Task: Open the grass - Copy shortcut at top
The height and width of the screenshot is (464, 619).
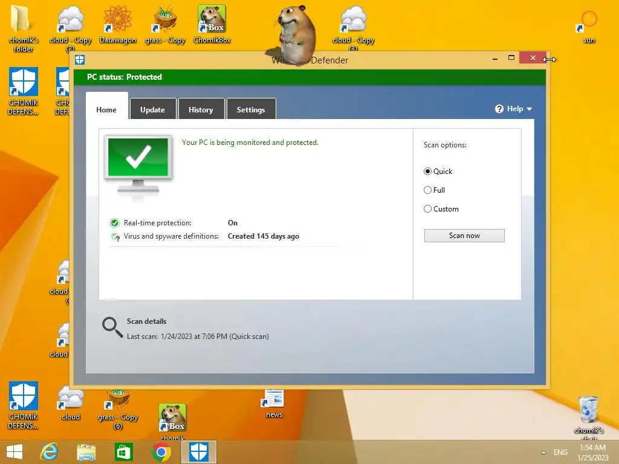Action: coord(165,24)
